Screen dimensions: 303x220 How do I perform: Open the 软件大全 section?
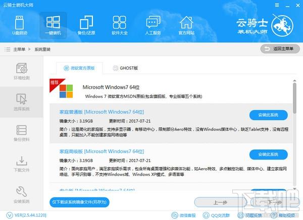point(120,26)
